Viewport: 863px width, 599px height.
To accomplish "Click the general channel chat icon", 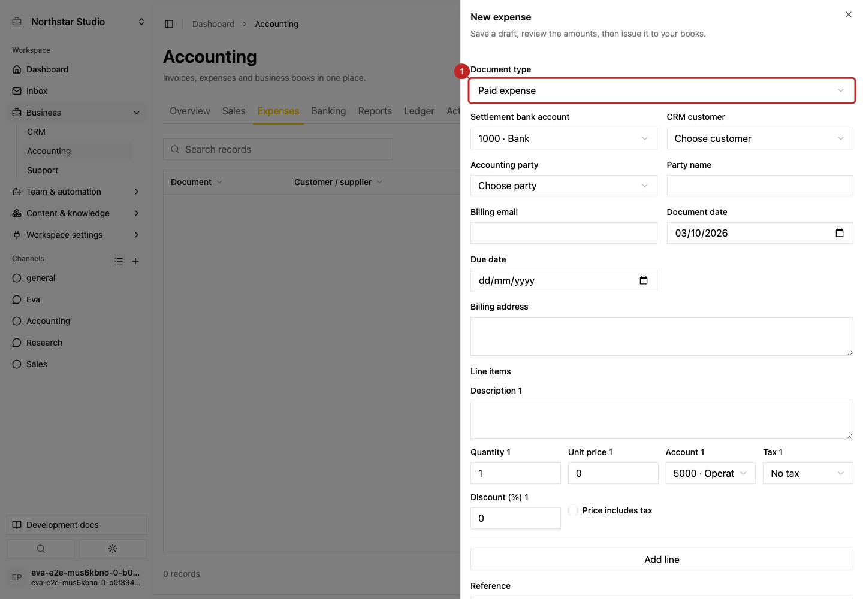I will coord(17,278).
